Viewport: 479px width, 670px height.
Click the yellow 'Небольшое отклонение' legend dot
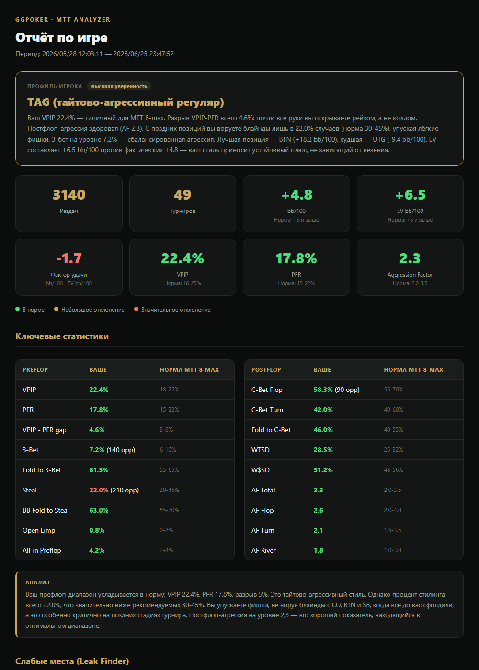pyautogui.click(x=56, y=309)
